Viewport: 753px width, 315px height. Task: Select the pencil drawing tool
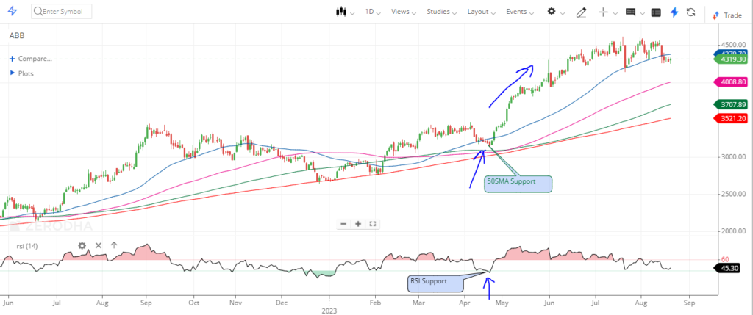click(x=581, y=12)
